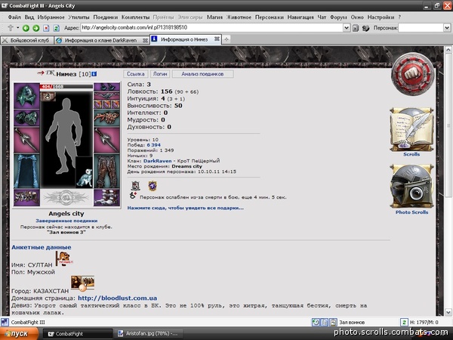
Task: Click the link to view all gifts
Action: point(186,208)
